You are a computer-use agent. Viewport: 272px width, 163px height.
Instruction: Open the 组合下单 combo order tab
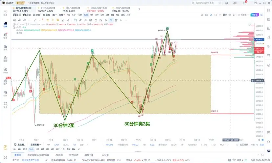click(x=89, y=155)
